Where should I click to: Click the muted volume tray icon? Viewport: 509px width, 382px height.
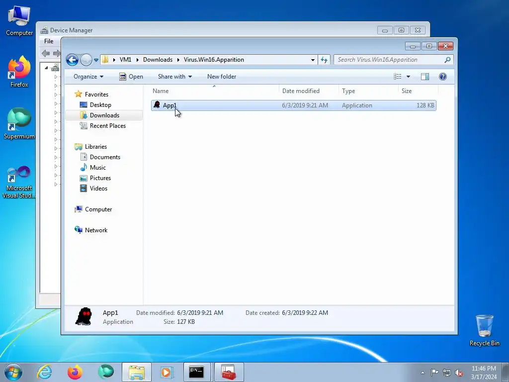pyautogui.click(x=459, y=373)
